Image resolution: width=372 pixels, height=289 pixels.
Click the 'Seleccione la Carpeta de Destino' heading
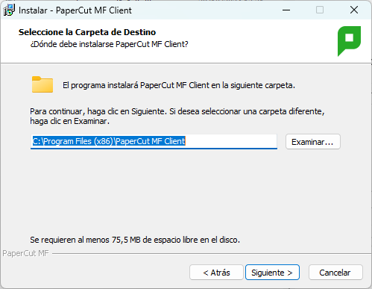pyautogui.click(x=87, y=32)
